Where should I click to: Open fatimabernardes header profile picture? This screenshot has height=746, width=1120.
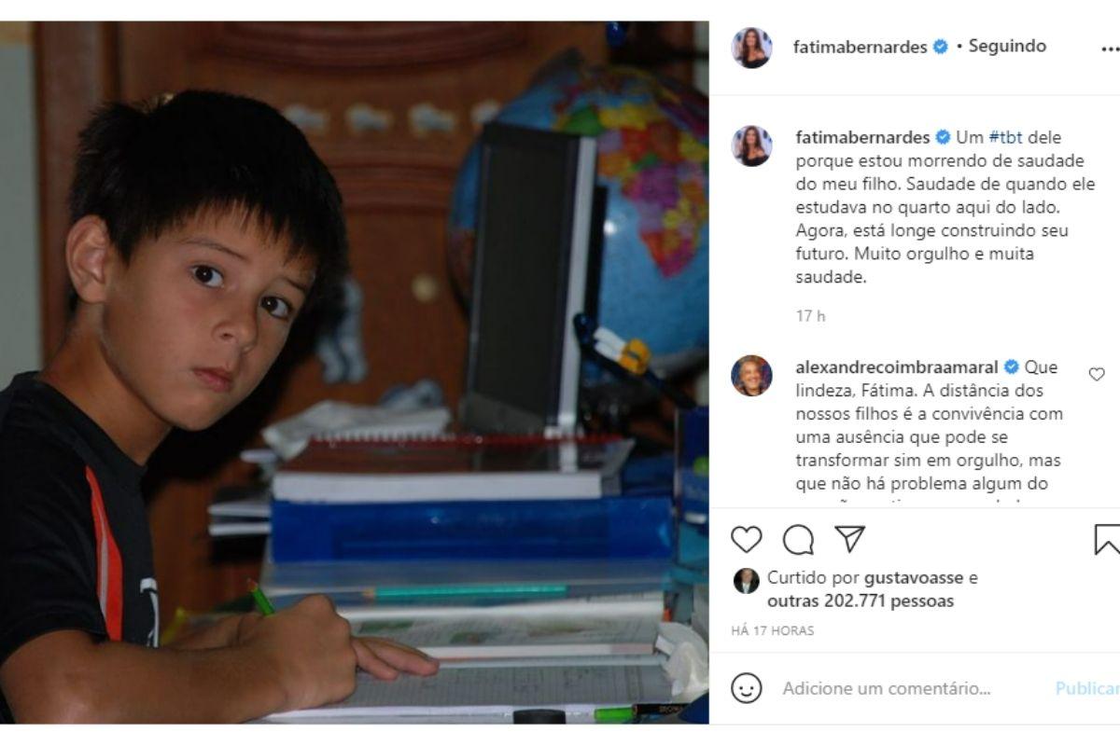(x=751, y=48)
